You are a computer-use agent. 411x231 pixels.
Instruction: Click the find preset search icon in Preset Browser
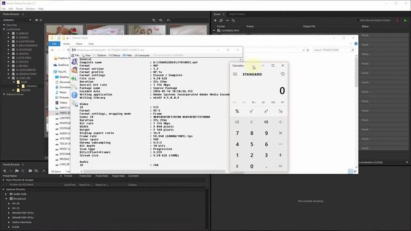coord(44,171)
